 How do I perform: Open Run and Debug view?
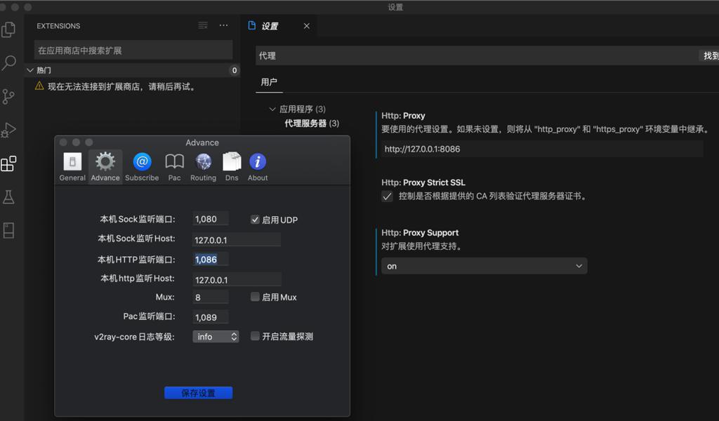(x=8, y=130)
